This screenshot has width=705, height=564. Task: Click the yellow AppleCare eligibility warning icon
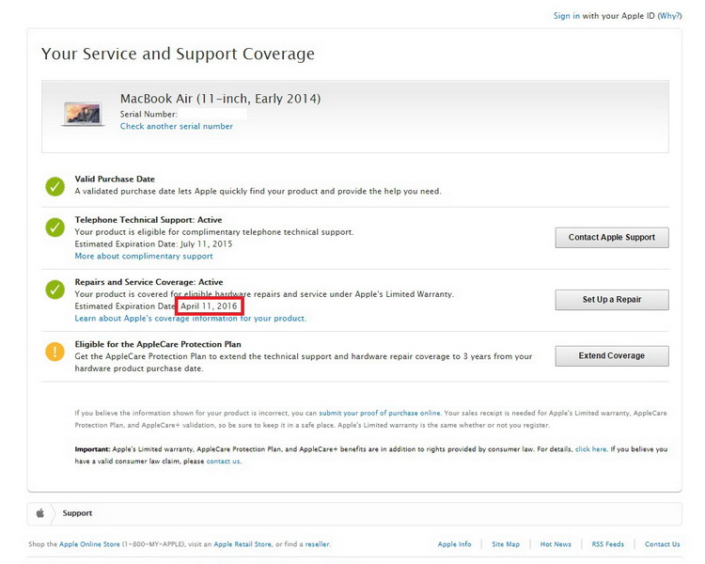(55, 352)
